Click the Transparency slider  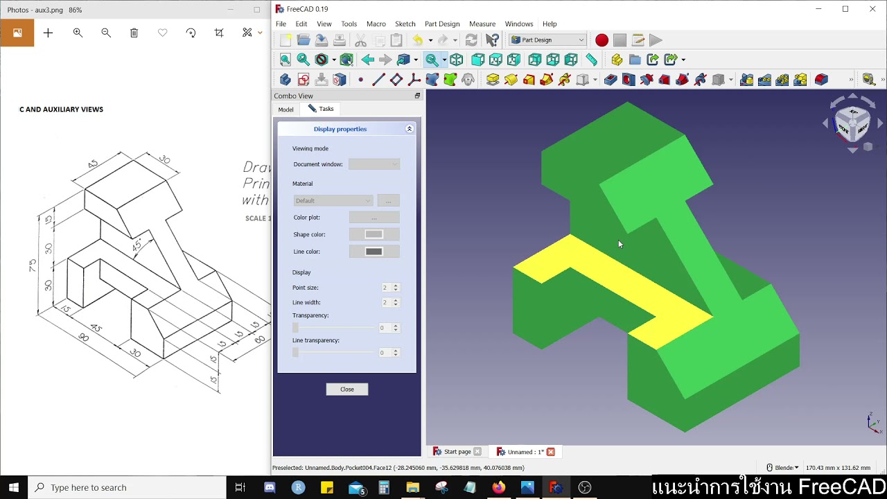[333, 328]
